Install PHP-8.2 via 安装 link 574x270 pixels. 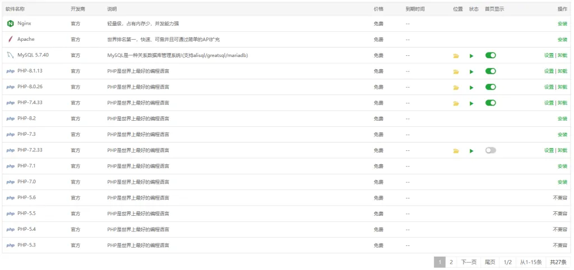tap(562, 119)
